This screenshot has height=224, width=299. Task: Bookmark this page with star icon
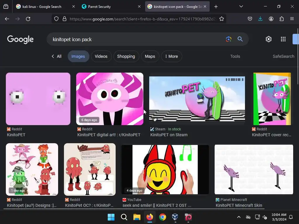coord(221,19)
